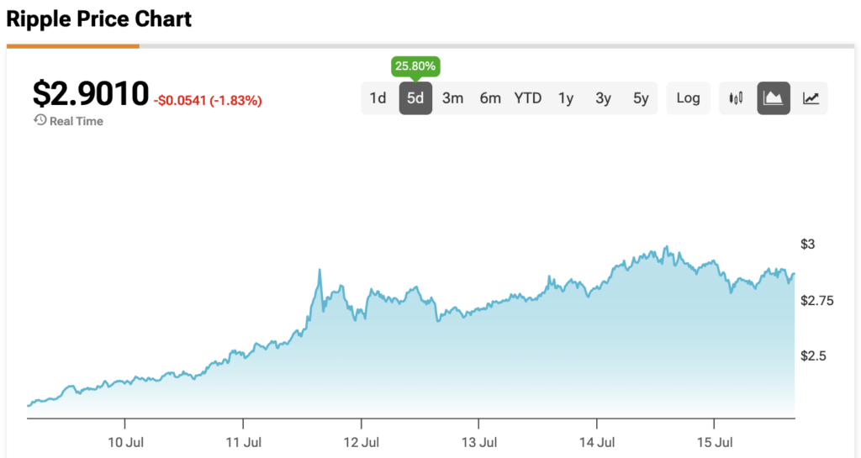This screenshot has height=458, width=861.
Task: Select the 1d time range
Action: click(x=378, y=98)
